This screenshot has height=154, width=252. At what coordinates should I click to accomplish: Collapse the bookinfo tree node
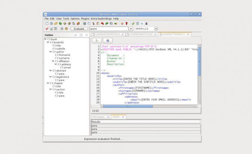tap(48, 42)
